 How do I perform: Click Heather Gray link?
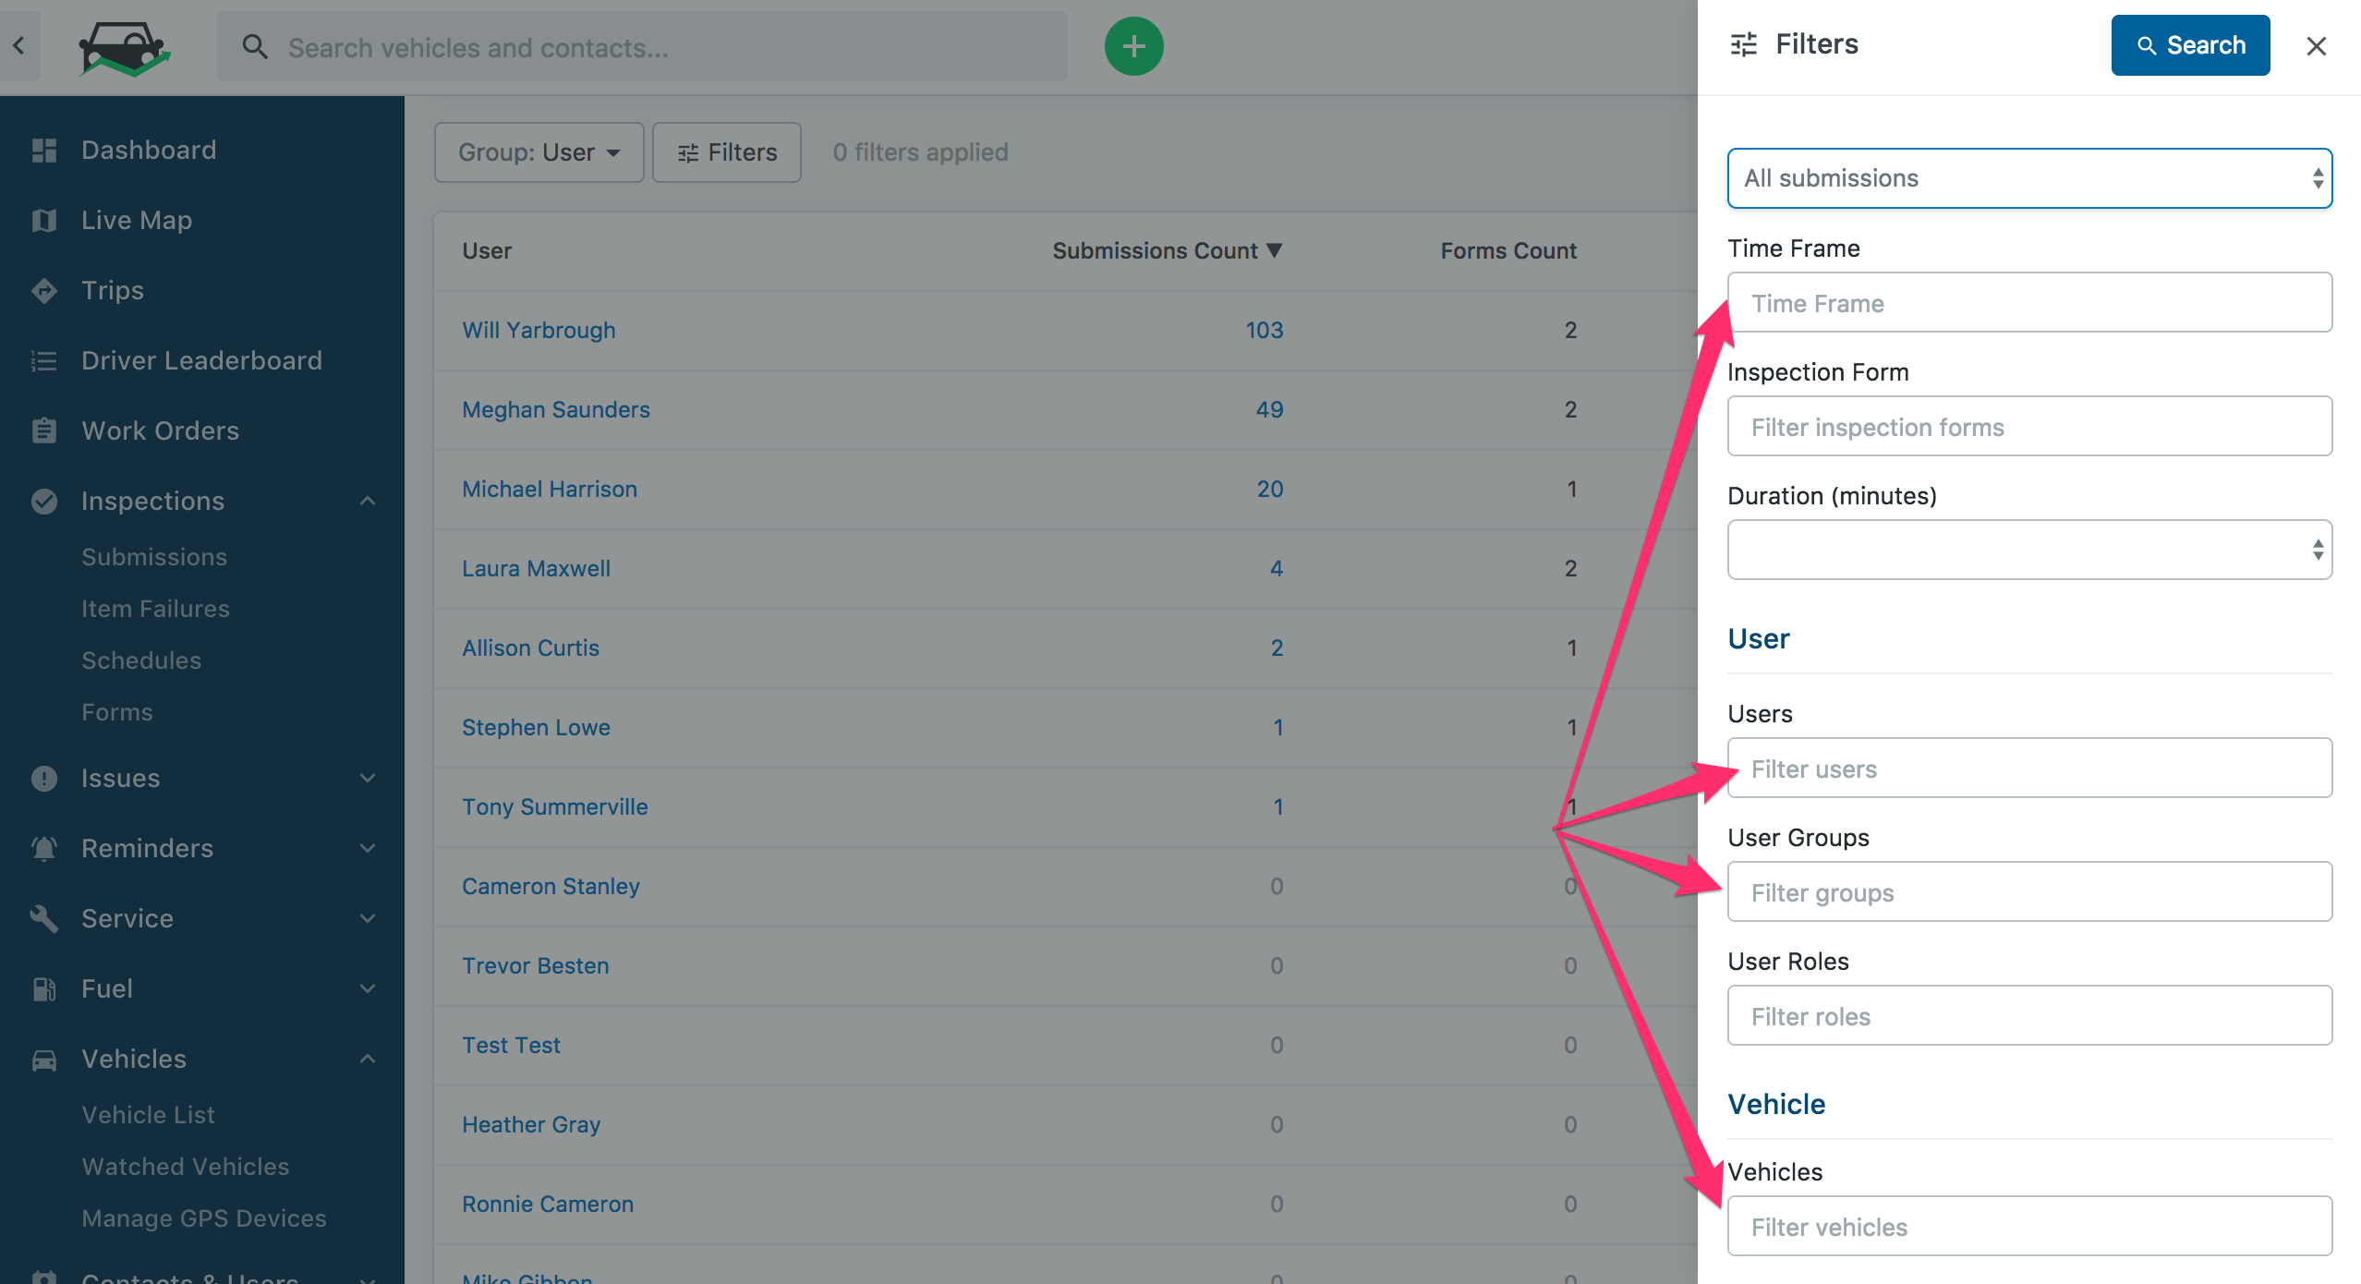coord(532,1124)
